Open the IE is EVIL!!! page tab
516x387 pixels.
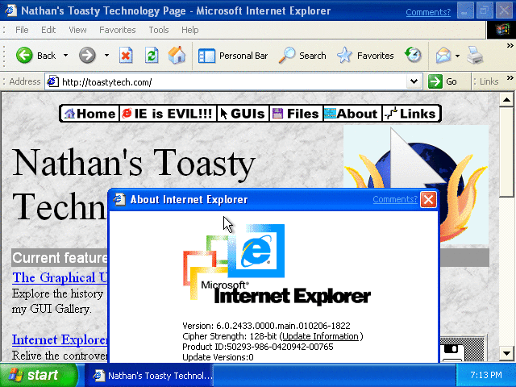[168, 114]
